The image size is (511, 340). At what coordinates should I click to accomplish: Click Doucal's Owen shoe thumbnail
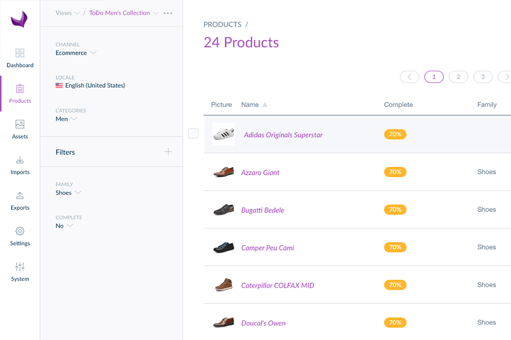tap(224, 322)
